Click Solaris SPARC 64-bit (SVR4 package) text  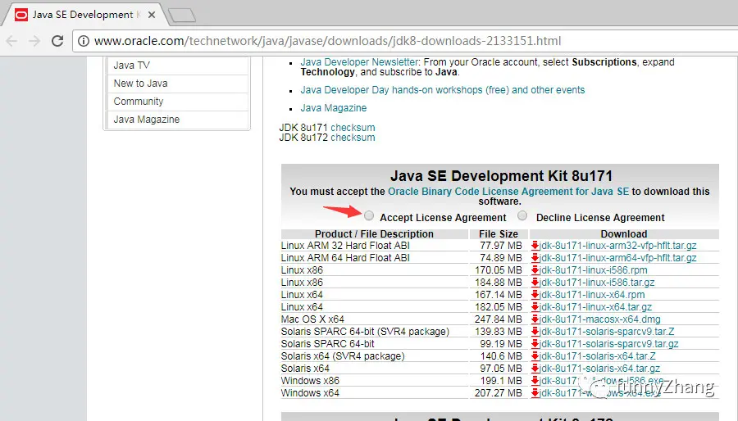coord(365,331)
